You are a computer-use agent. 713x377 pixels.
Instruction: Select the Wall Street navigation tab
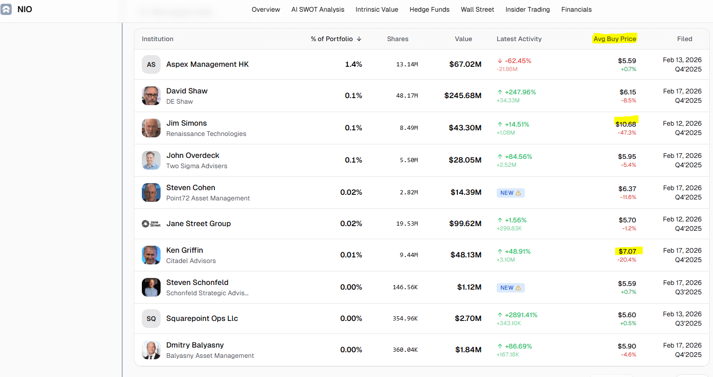click(x=477, y=9)
